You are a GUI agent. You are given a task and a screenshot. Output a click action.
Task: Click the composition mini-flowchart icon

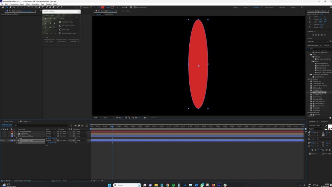point(71,126)
